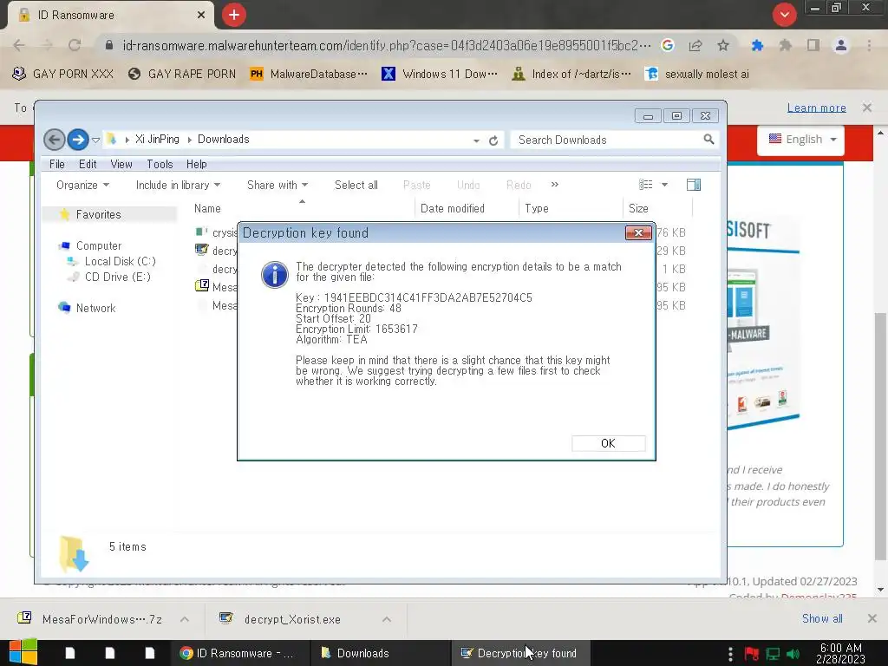This screenshot has height=666, width=888.
Task: Select CD Drive (E:) in tree
Action: (x=118, y=277)
